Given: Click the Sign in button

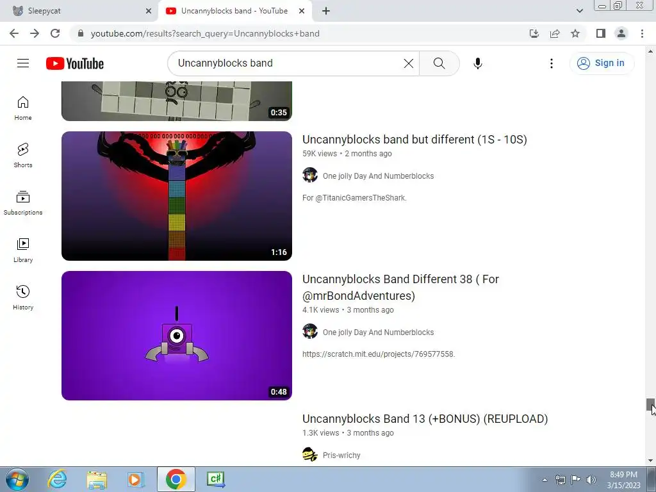Looking at the screenshot, I should pos(602,63).
